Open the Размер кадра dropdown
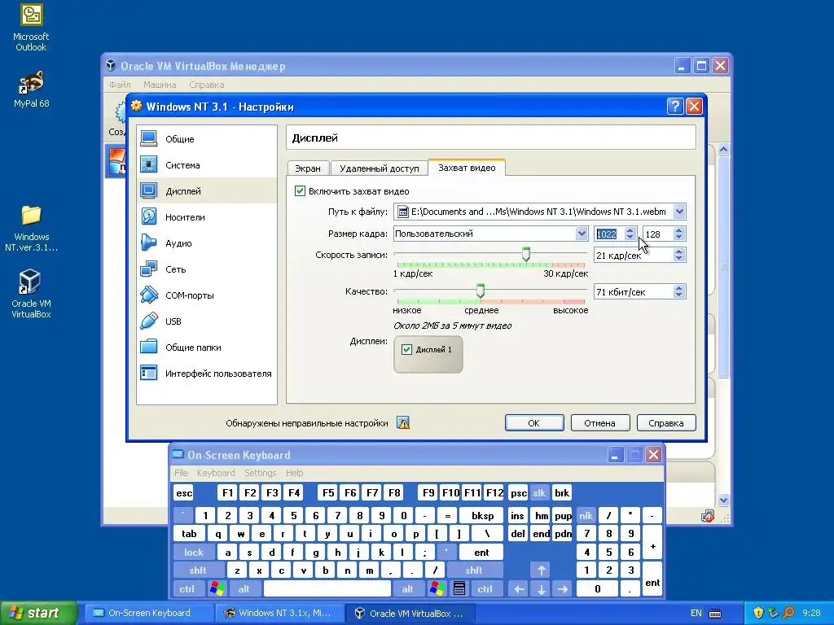Image resolution: width=834 pixels, height=625 pixels. pos(490,234)
